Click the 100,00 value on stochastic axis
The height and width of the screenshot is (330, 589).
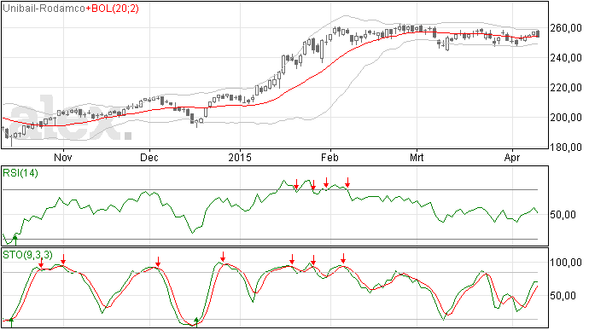coord(566,263)
